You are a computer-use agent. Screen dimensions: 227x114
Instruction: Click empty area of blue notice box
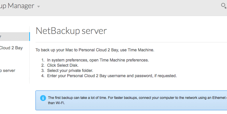(x=145, y=107)
